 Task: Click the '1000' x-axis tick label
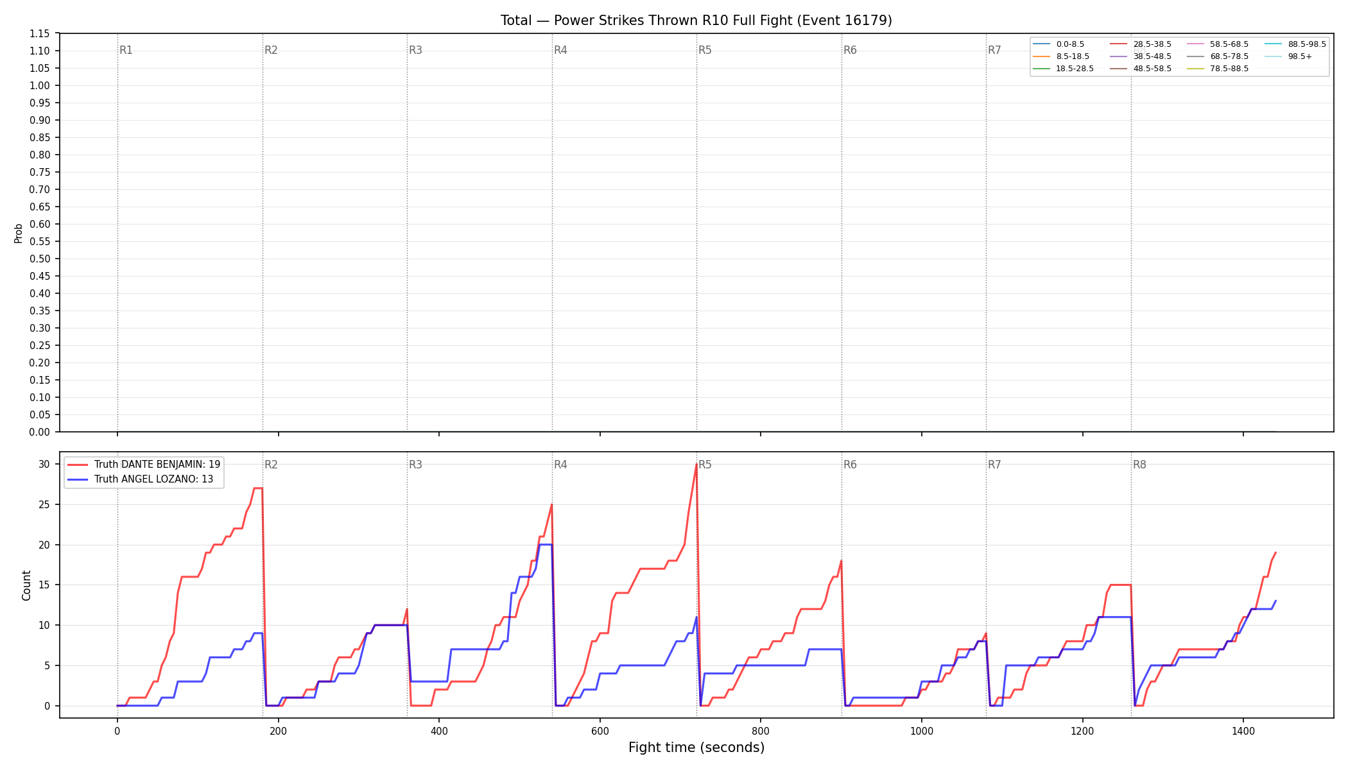922,731
